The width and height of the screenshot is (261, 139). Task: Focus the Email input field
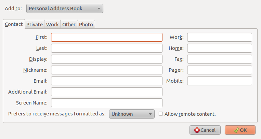(106, 81)
